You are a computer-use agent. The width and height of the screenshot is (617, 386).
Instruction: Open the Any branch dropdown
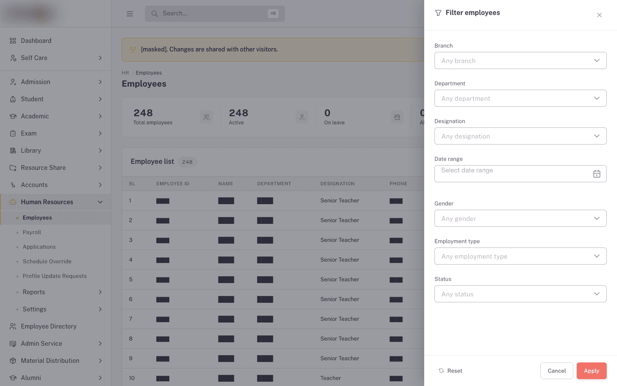click(x=521, y=60)
